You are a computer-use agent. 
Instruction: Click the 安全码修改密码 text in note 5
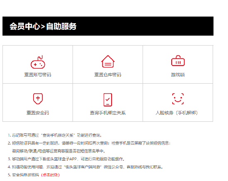coord(25,175)
